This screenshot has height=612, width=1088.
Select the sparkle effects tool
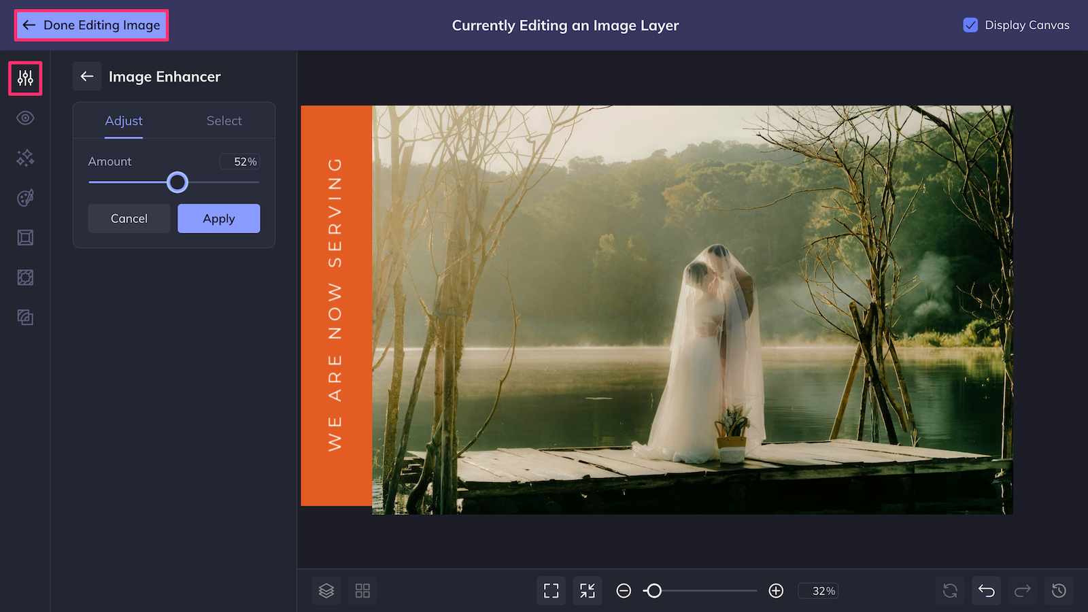[24, 158]
